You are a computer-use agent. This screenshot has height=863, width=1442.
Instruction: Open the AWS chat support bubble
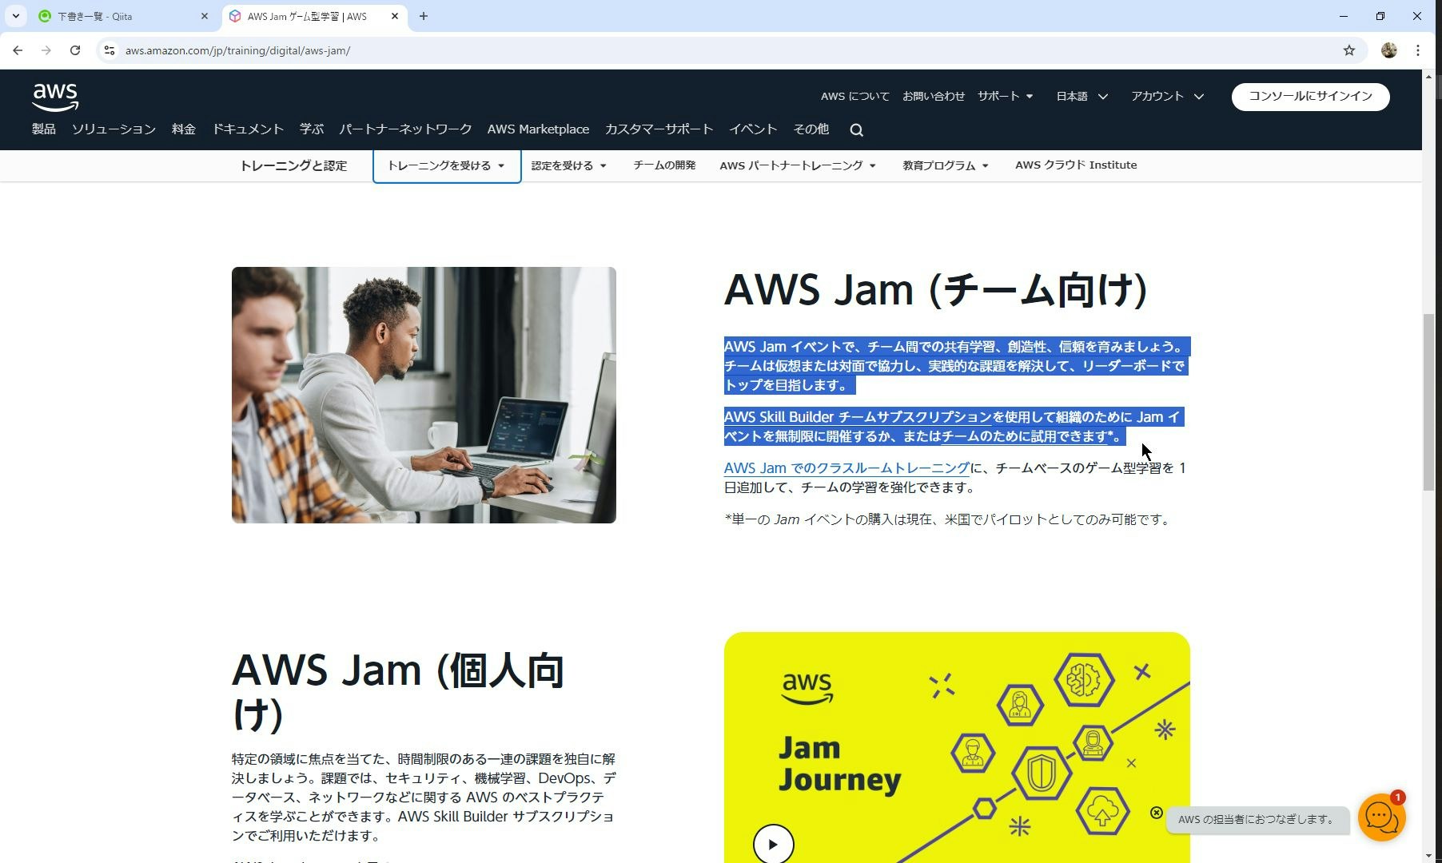pyautogui.click(x=1381, y=817)
